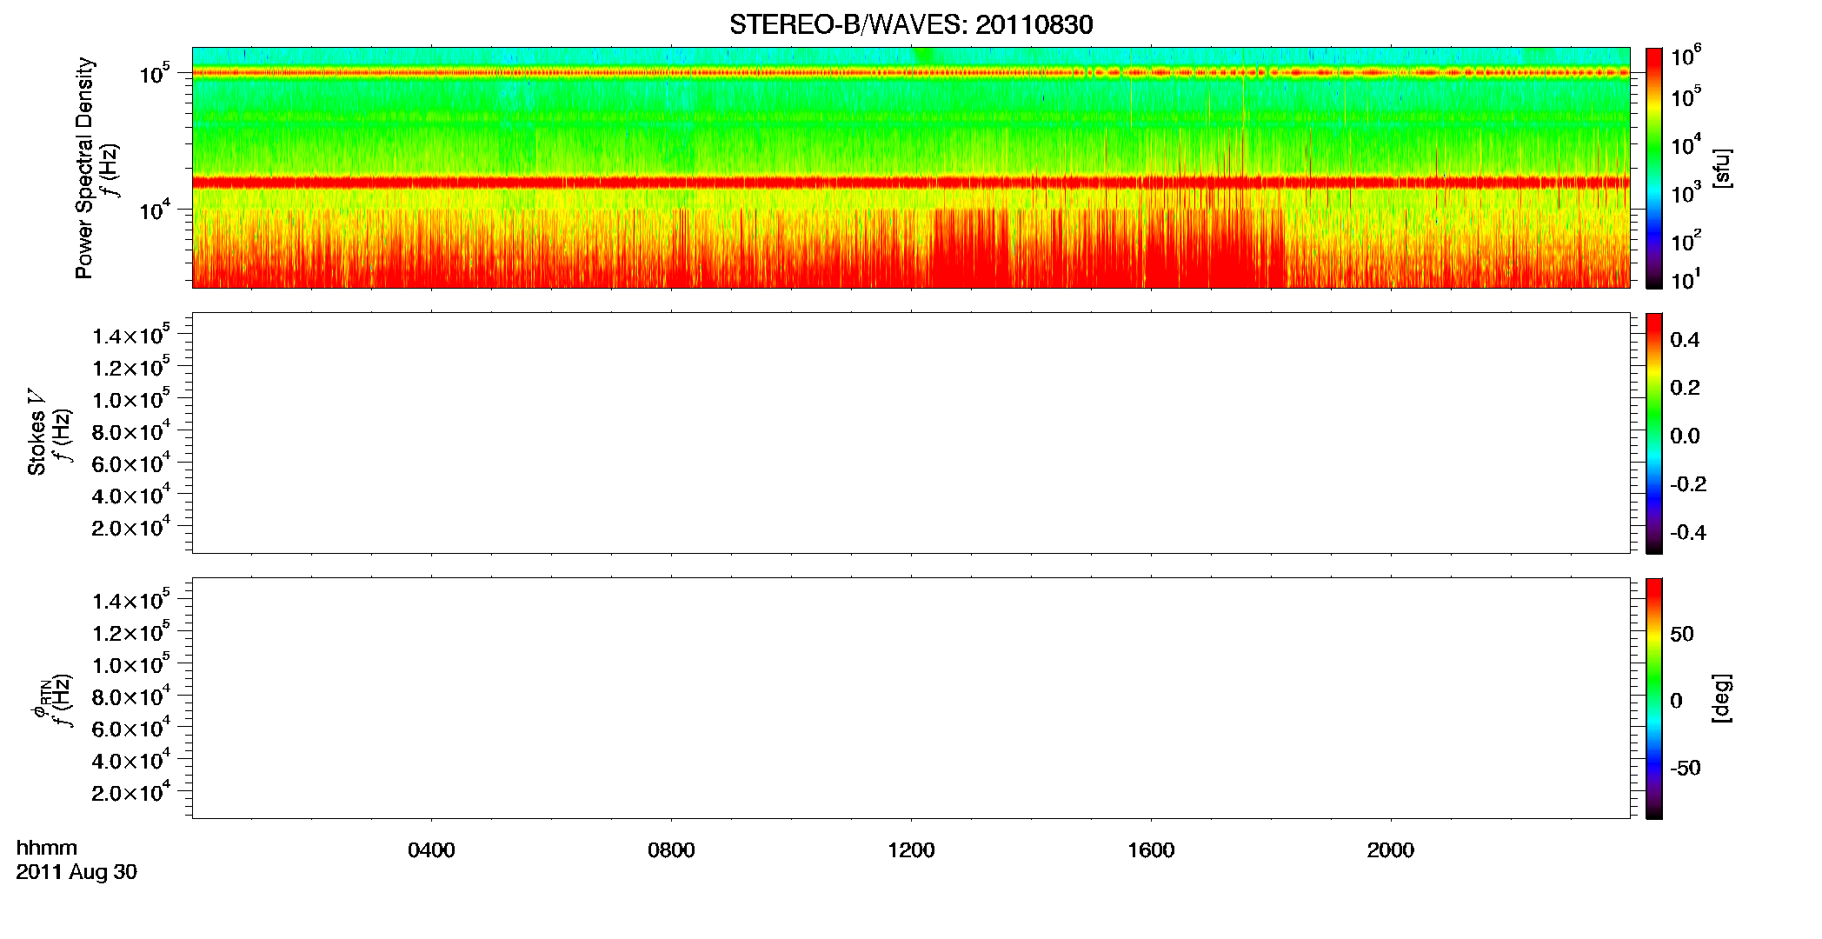Image resolution: width=1822 pixels, height=939 pixels.
Task: Click the 0400 time tick label
Action: pos(431,850)
